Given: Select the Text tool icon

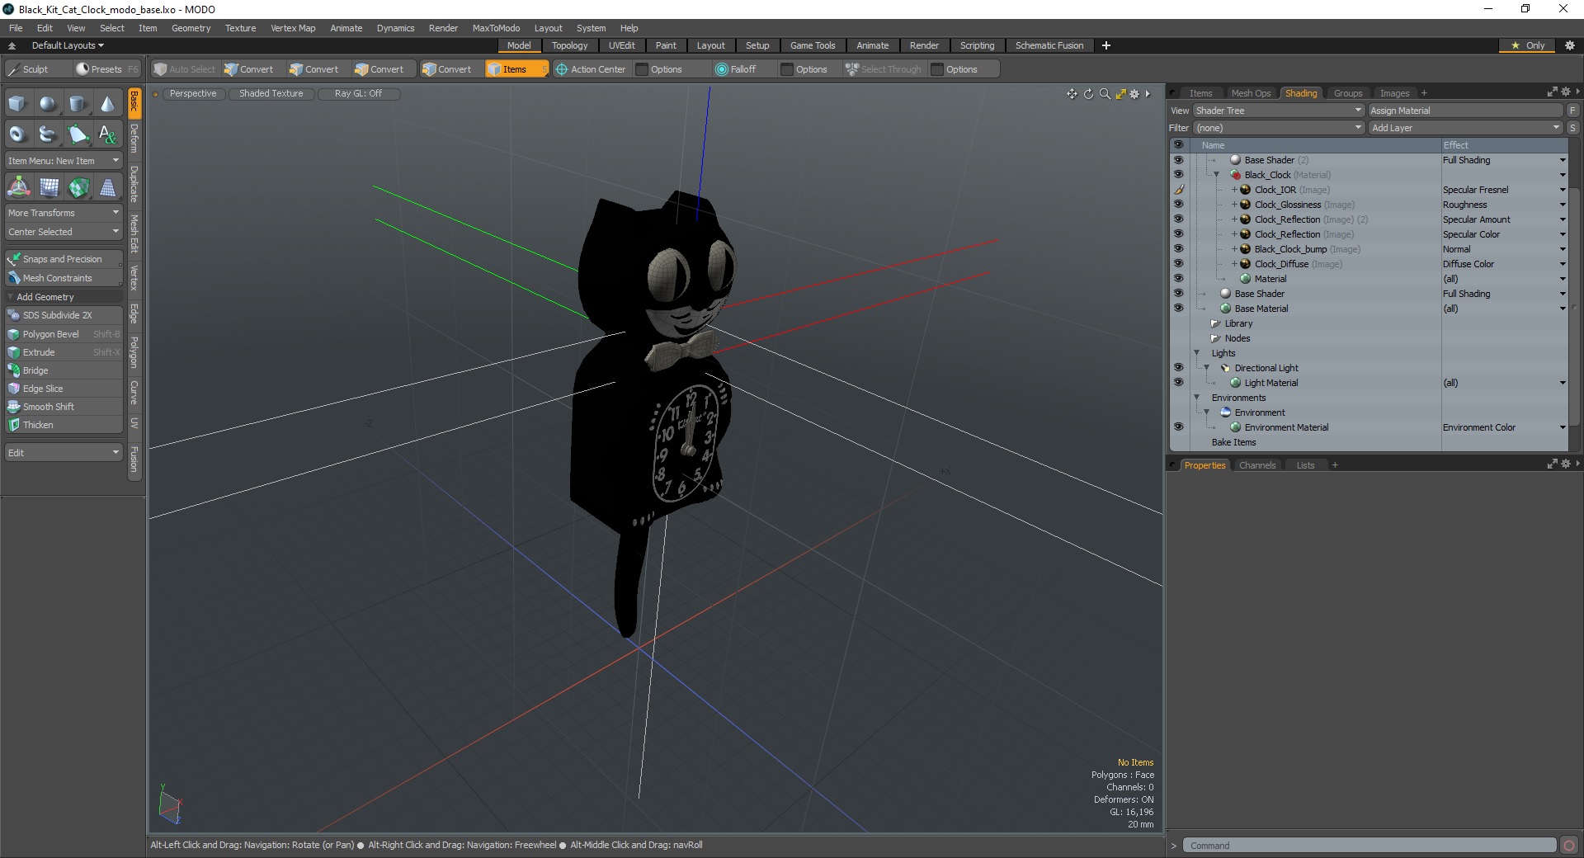Looking at the screenshot, I should pos(108,134).
